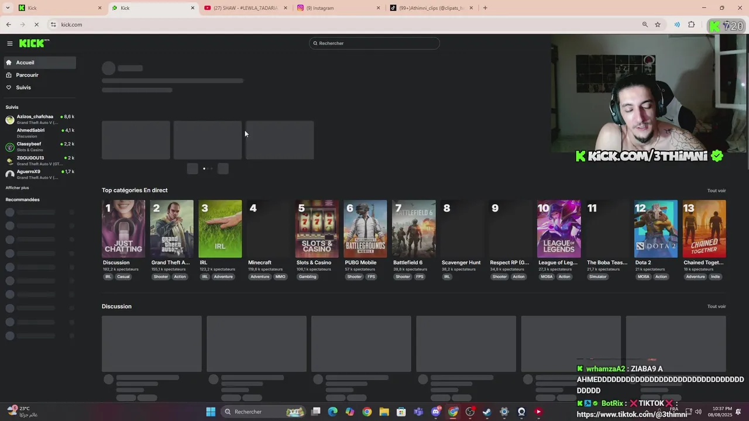Open the Grand Theft Auto category card
Screen dimensions: 749x421
(x=171, y=229)
